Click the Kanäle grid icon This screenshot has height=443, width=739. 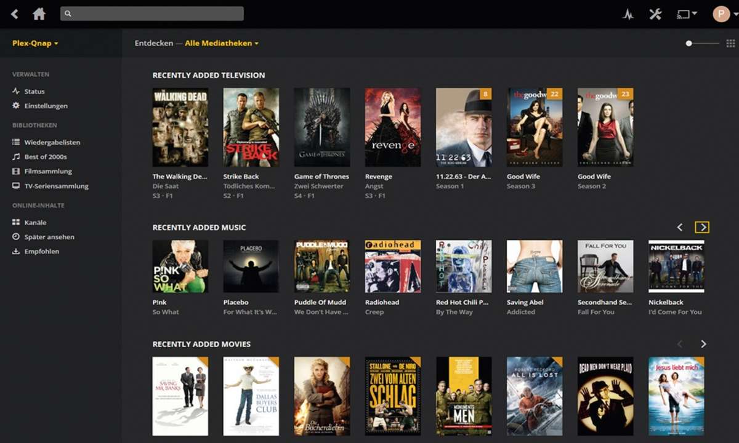click(x=16, y=223)
